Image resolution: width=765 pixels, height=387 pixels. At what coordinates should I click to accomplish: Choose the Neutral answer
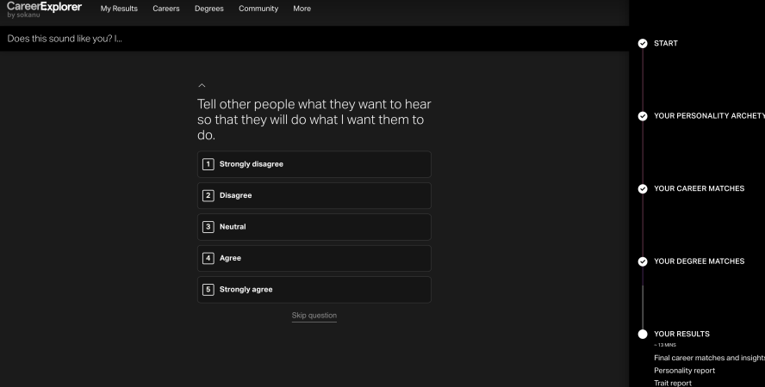click(x=314, y=227)
